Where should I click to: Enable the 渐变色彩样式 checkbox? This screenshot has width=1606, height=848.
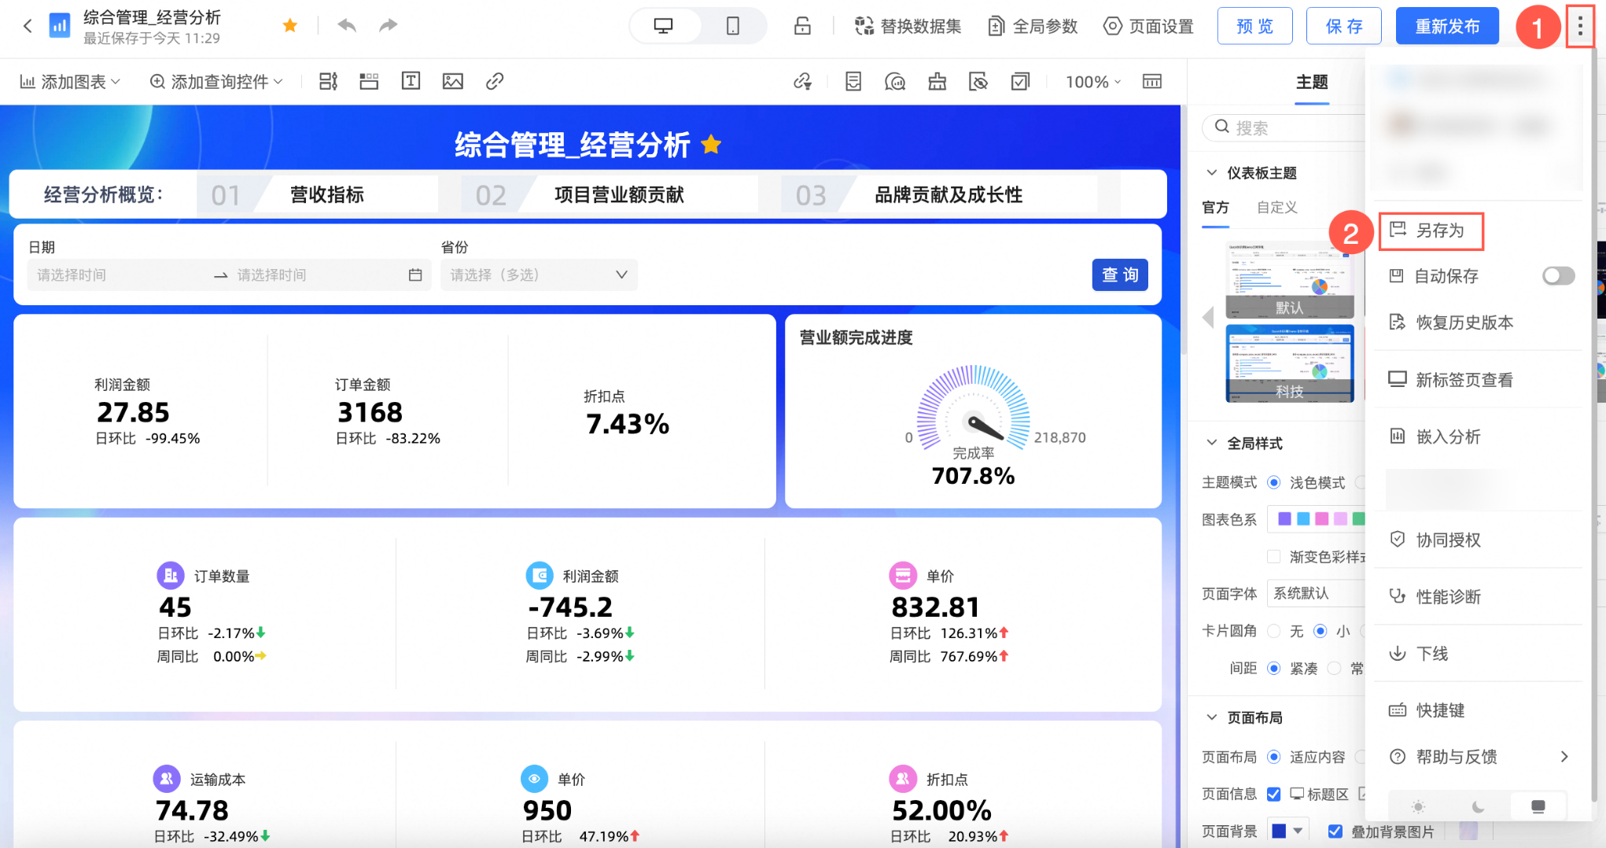point(1273,557)
